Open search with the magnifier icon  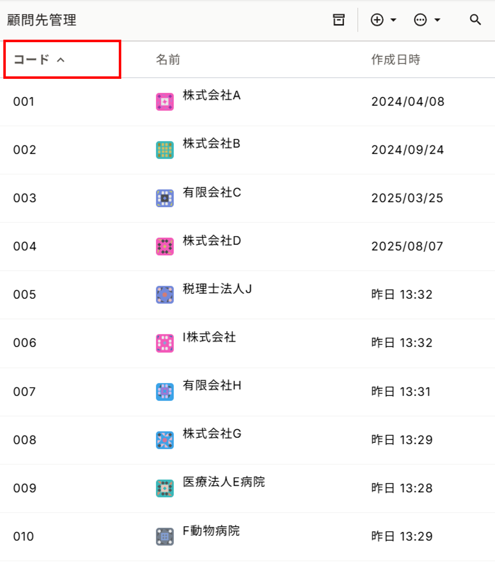475,20
